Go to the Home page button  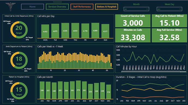click(x=32, y=7)
